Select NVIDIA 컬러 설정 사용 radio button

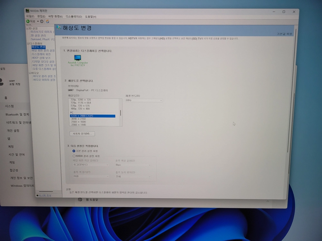pyautogui.click(x=74, y=156)
